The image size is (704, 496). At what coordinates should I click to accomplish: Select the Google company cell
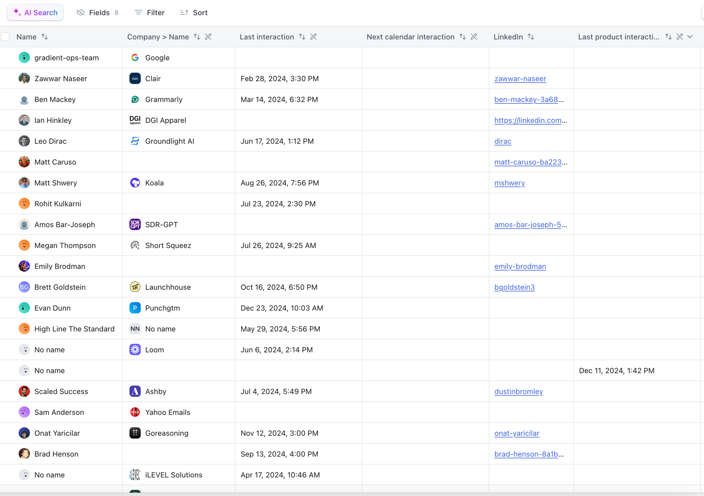pos(157,58)
